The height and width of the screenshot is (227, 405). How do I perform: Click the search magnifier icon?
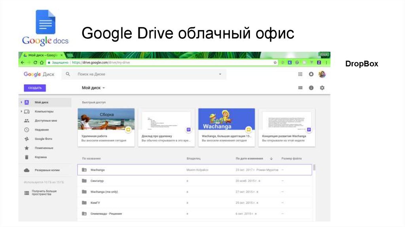pos(68,74)
